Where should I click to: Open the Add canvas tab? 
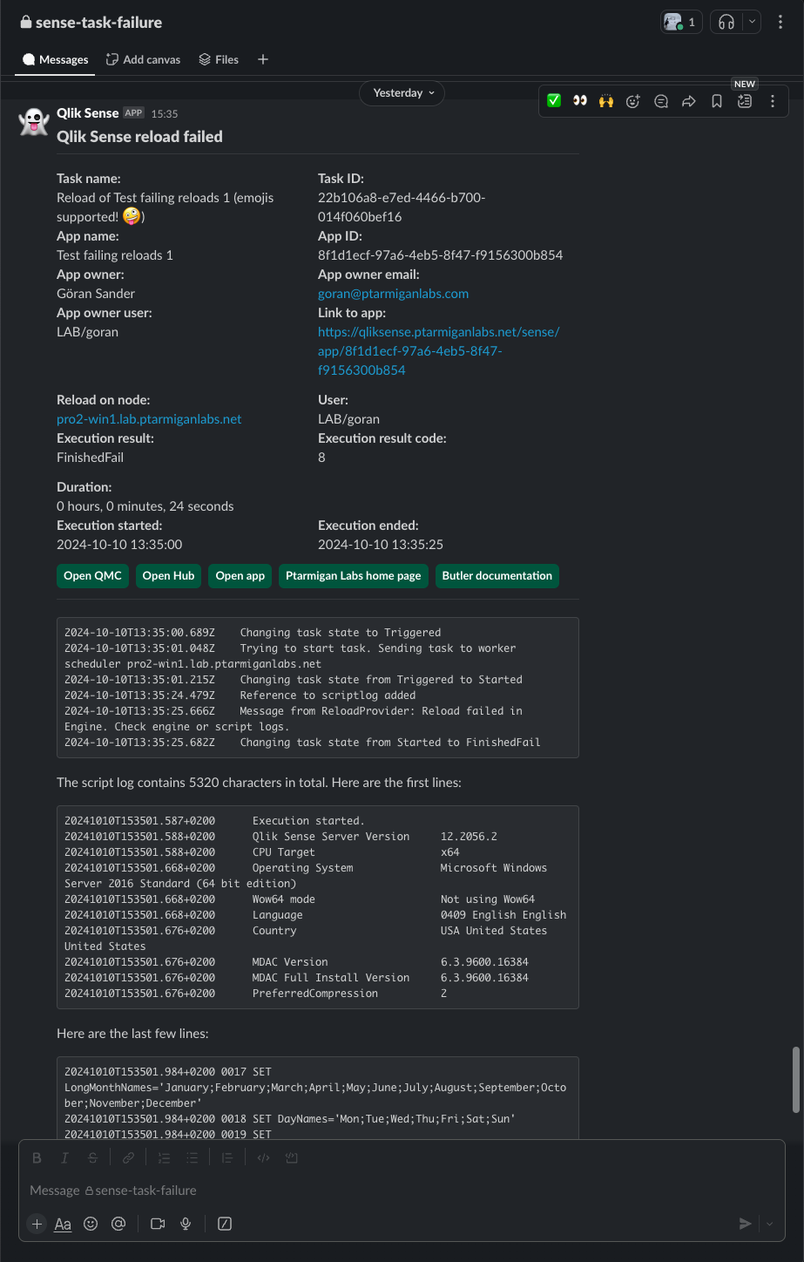pyautogui.click(x=143, y=59)
